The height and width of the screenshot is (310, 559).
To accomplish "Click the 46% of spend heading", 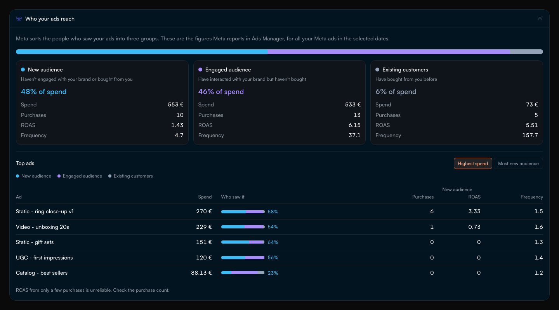I will [221, 92].
